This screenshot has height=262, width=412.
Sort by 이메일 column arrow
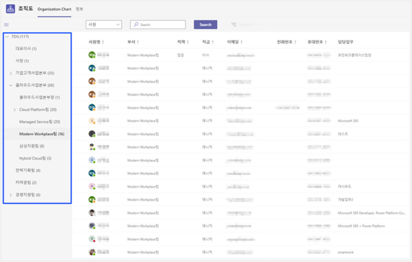pyautogui.click(x=242, y=42)
